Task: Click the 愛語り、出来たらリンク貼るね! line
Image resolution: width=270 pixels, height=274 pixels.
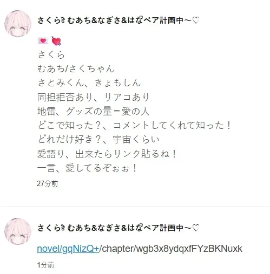Action: (107, 154)
